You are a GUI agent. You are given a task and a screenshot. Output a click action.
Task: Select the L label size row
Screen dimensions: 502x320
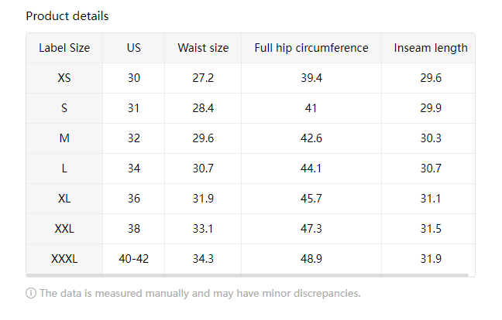(64, 169)
